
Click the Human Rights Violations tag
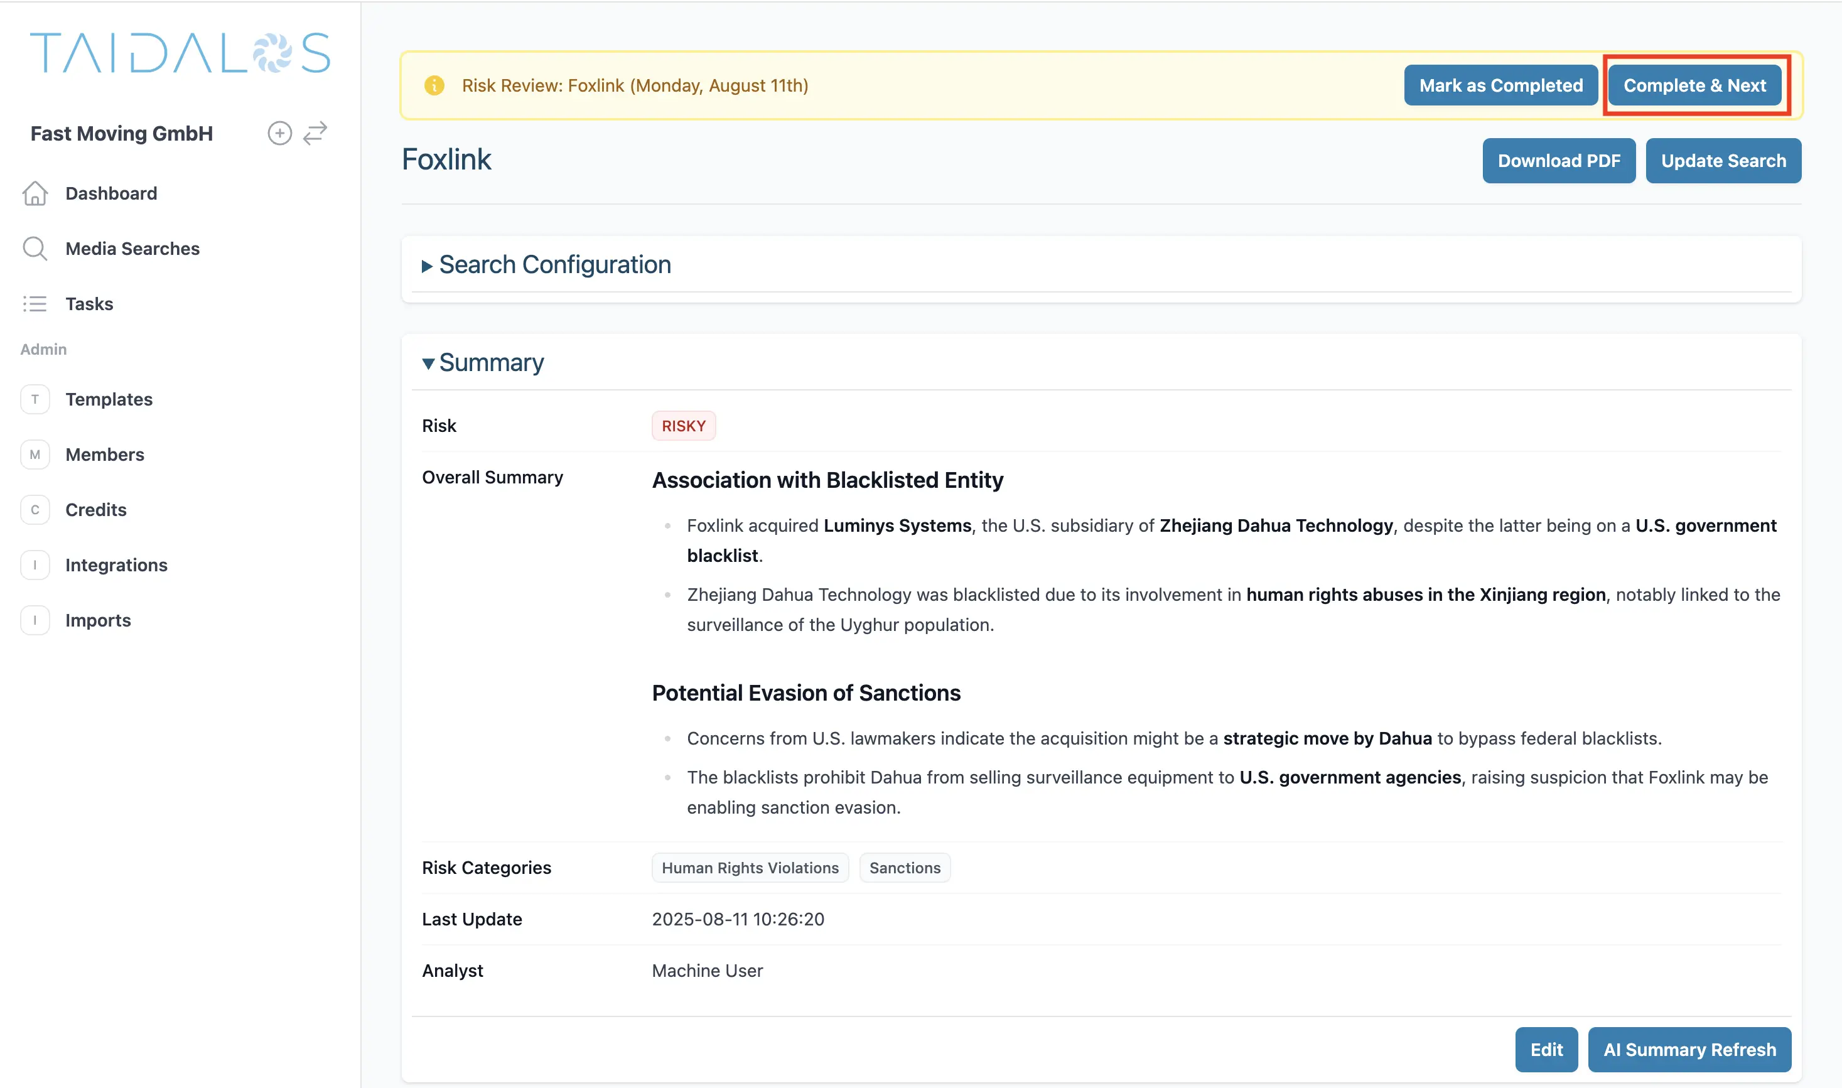[749, 867]
